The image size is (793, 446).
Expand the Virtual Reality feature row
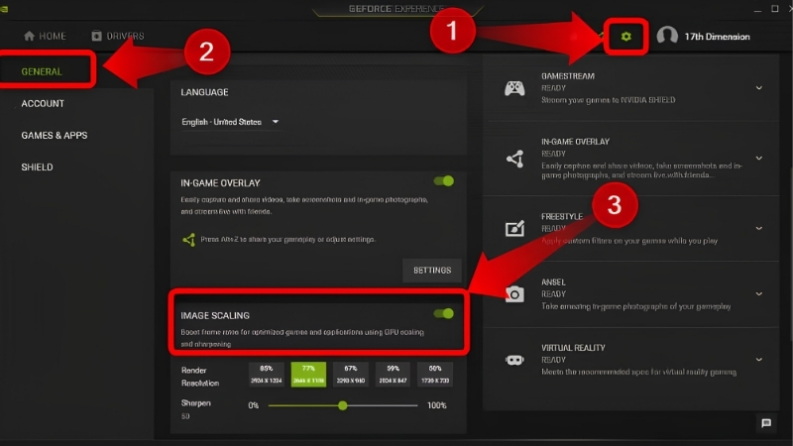click(x=759, y=360)
